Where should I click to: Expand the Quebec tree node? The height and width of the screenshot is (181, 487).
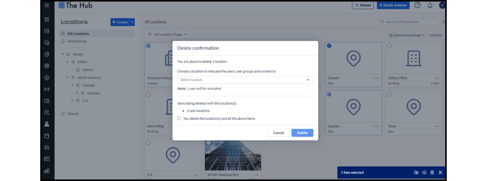(77, 93)
